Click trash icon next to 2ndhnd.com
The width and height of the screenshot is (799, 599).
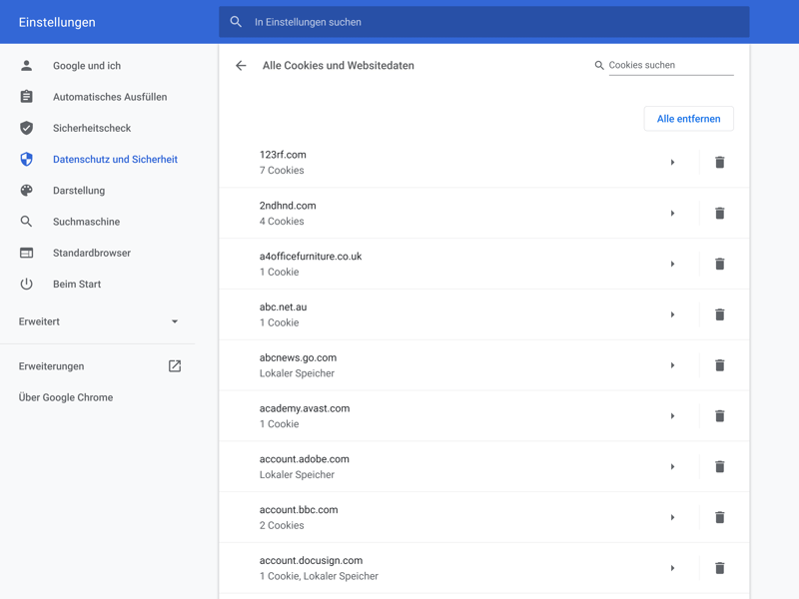[719, 214]
